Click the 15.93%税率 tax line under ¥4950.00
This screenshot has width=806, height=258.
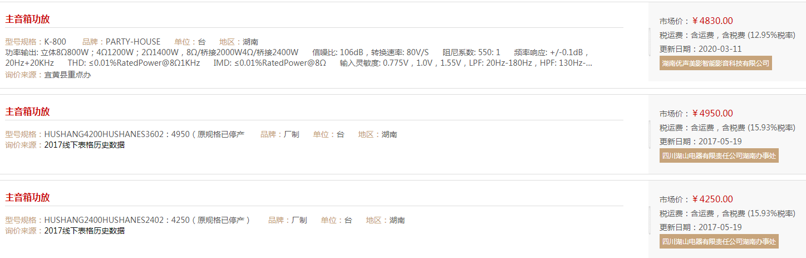pyautogui.click(x=728, y=127)
